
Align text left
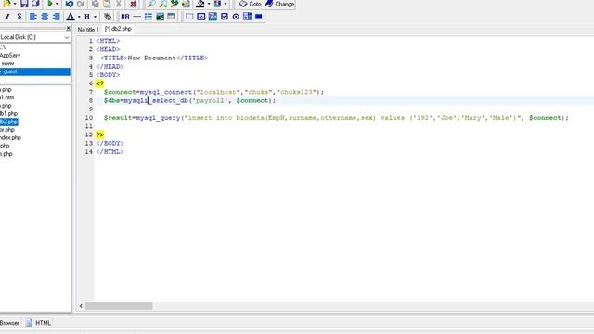coord(33,17)
